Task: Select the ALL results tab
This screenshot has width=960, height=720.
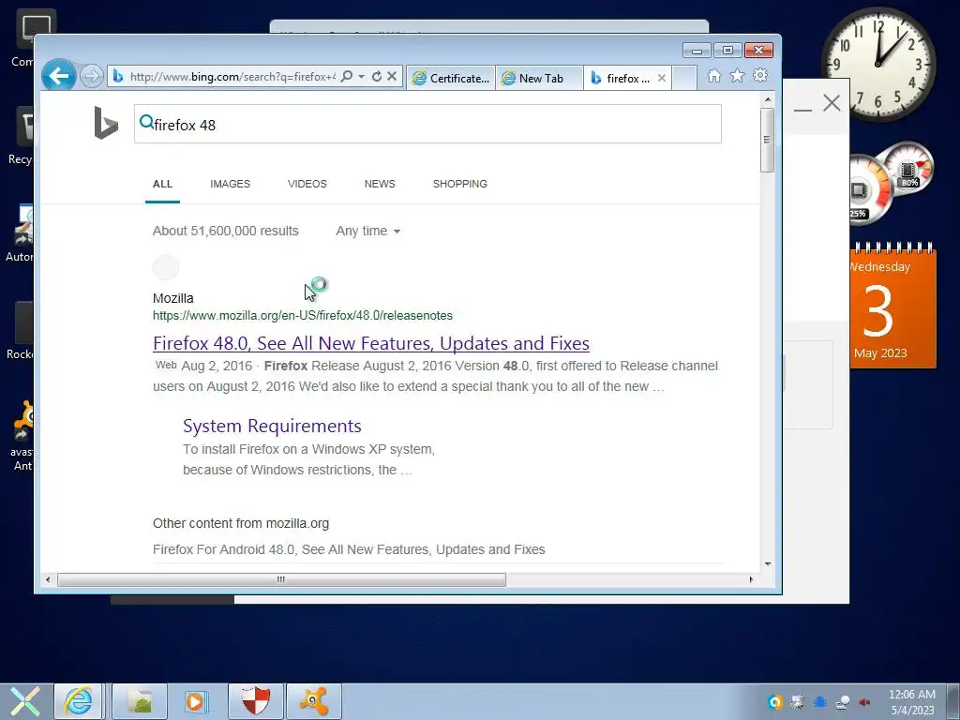Action: coord(162,184)
